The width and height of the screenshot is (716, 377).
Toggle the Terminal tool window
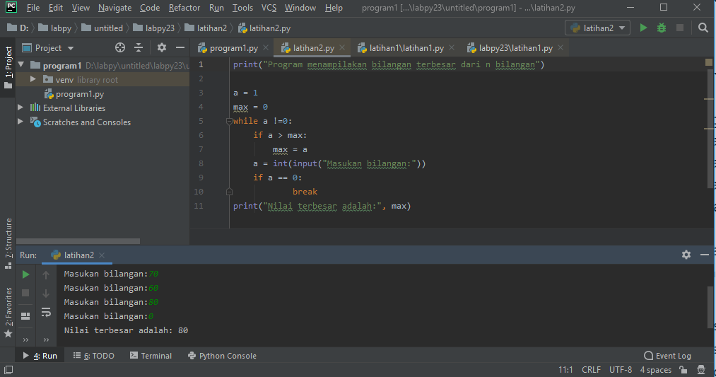[x=151, y=356]
